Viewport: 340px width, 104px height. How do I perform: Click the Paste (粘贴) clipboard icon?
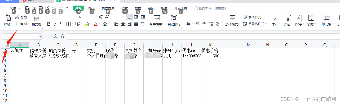coord(8,17)
